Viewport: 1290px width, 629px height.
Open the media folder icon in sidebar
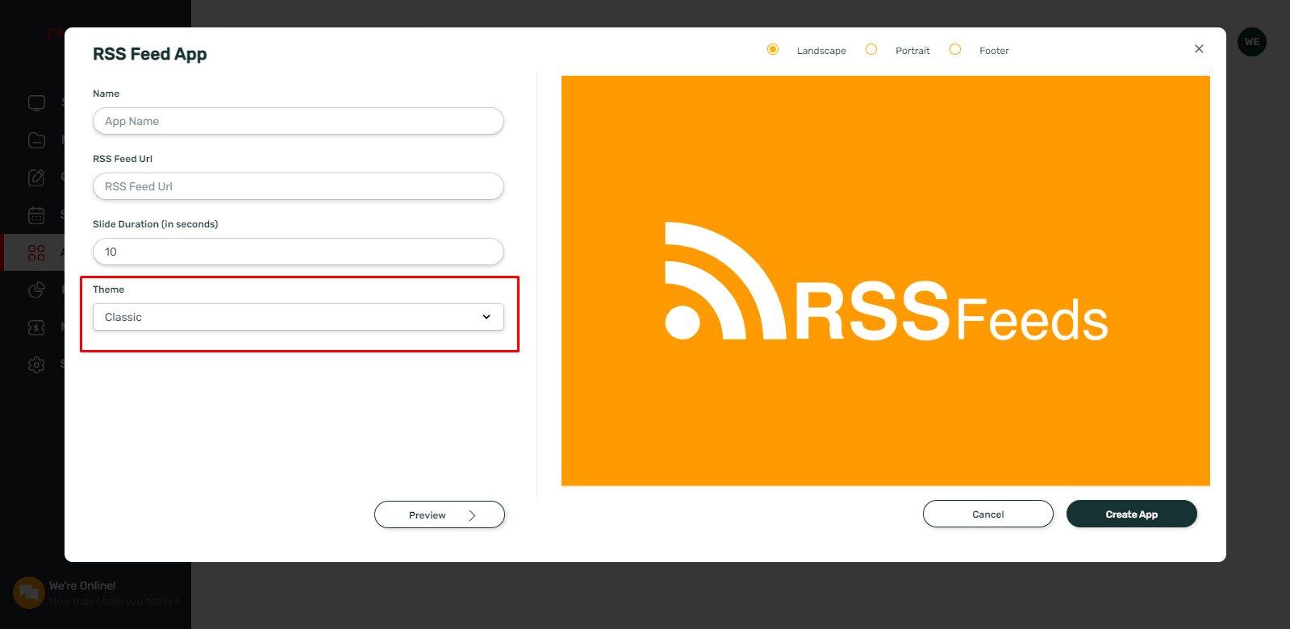click(36, 140)
